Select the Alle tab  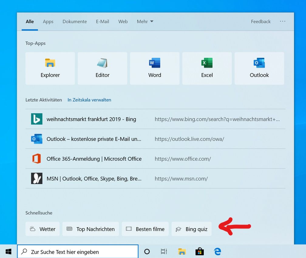point(30,22)
